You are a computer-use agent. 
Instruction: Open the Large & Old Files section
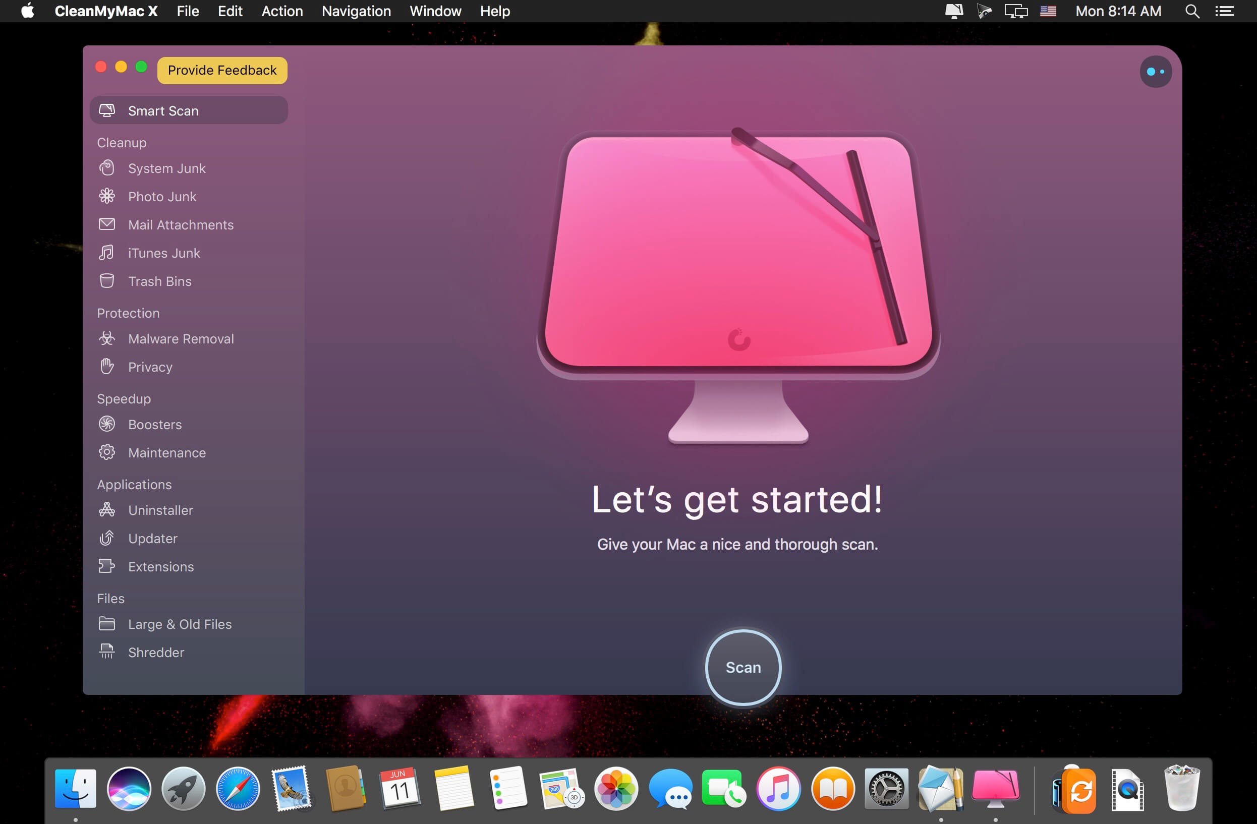(180, 623)
